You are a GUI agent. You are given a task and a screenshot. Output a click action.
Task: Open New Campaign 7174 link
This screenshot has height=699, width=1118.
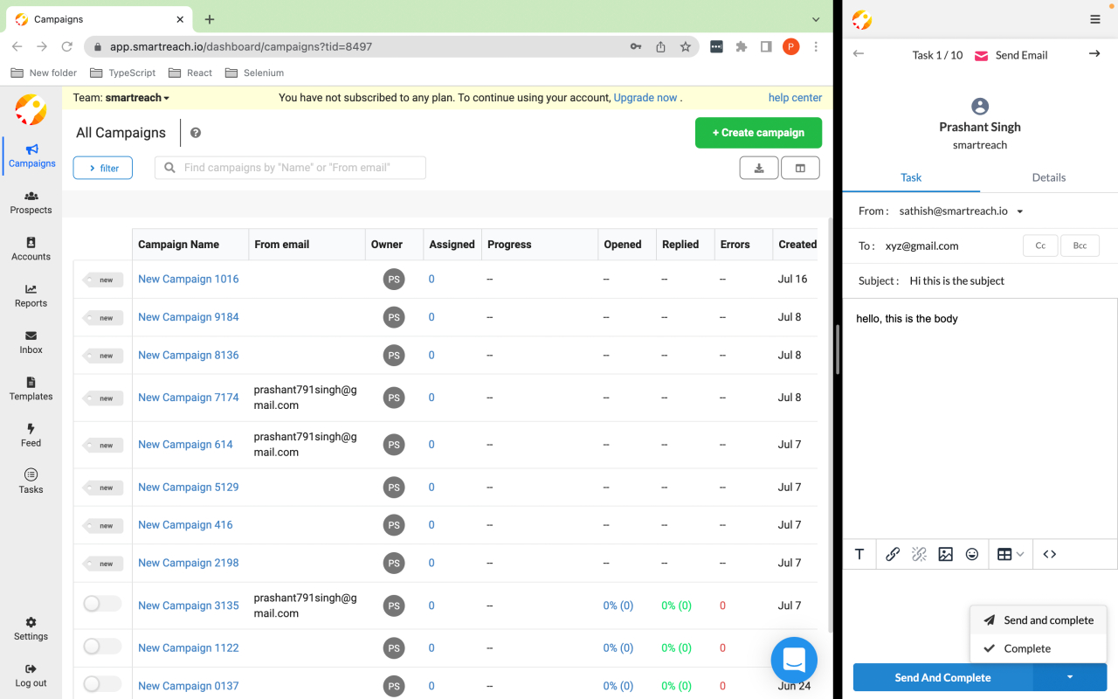(189, 398)
